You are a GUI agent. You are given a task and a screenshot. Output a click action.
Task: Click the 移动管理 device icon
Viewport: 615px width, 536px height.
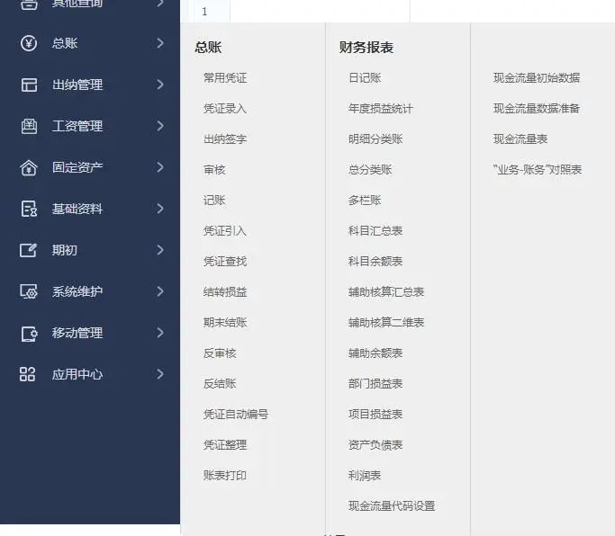(29, 333)
